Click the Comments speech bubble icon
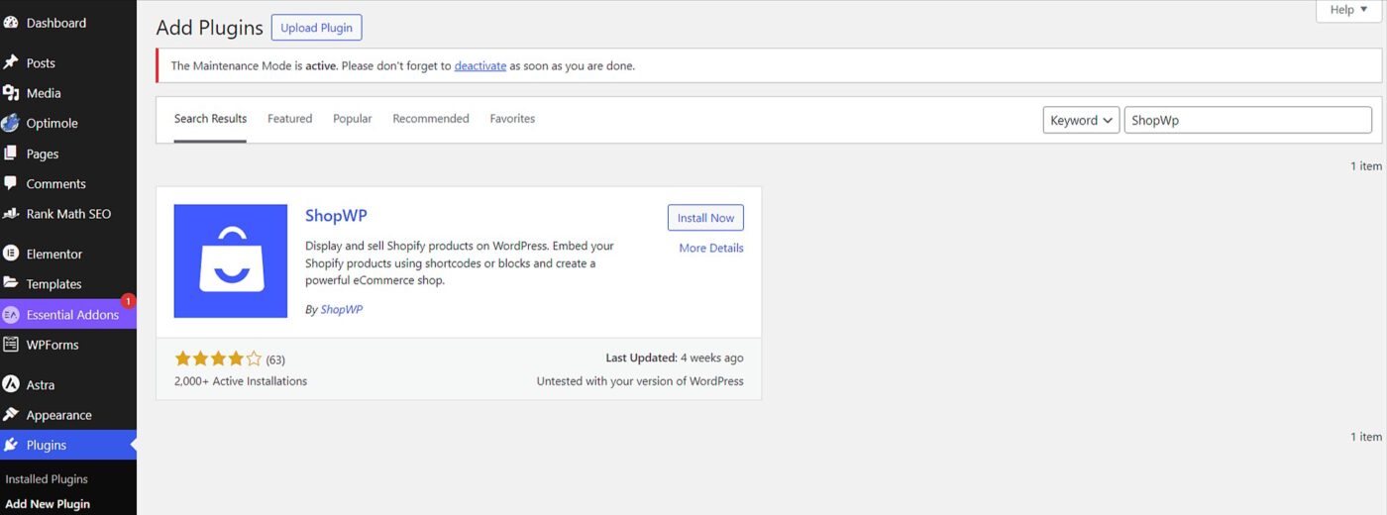The width and height of the screenshot is (1387, 515). [x=11, y=183]
